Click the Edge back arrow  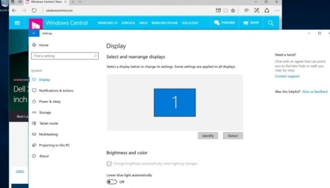pyautogui.click(x=14, y=11)
